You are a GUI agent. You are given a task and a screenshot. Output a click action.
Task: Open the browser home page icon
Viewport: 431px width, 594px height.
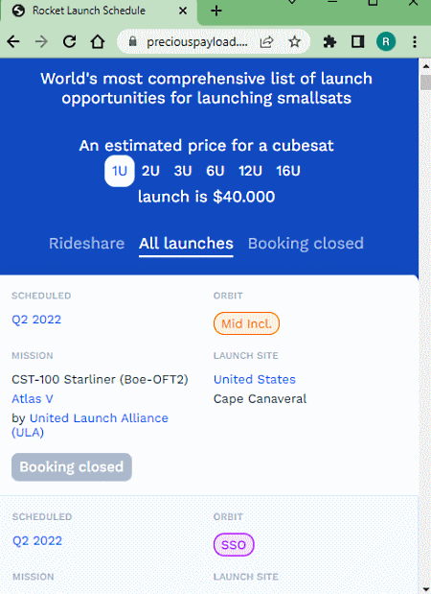coord(98,41)
